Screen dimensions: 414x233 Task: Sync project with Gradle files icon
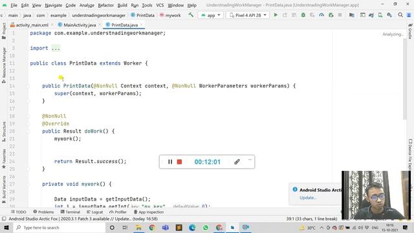pyautogui.click(x=371, y=15)
